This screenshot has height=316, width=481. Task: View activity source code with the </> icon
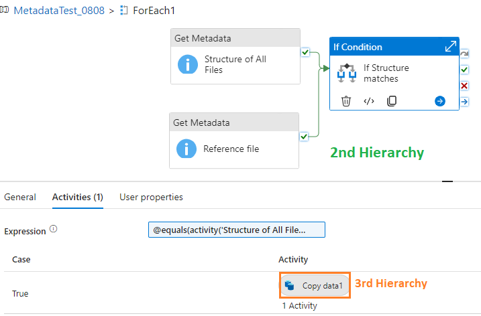tap(369, 101)
